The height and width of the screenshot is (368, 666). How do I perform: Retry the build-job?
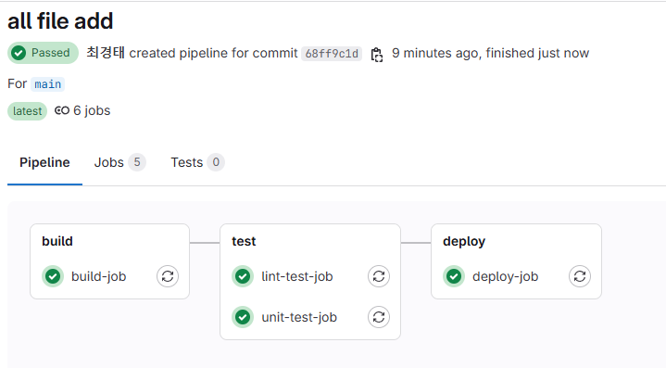point(168,276)
